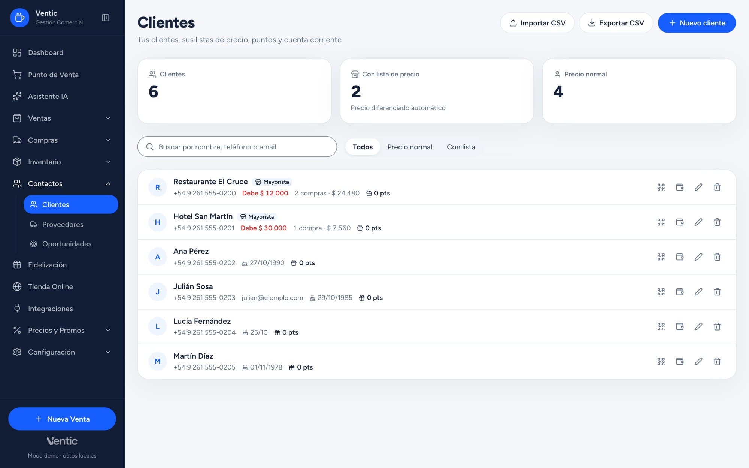Delete Martín Díaz with trash icon

pyautogui.click(x=717, y=361)
